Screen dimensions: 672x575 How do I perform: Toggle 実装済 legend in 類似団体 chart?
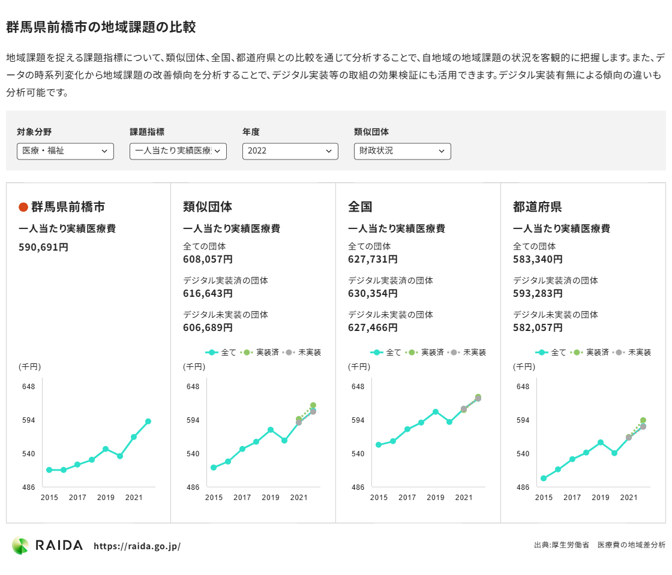pyautogui.click(x=260, y=353)
